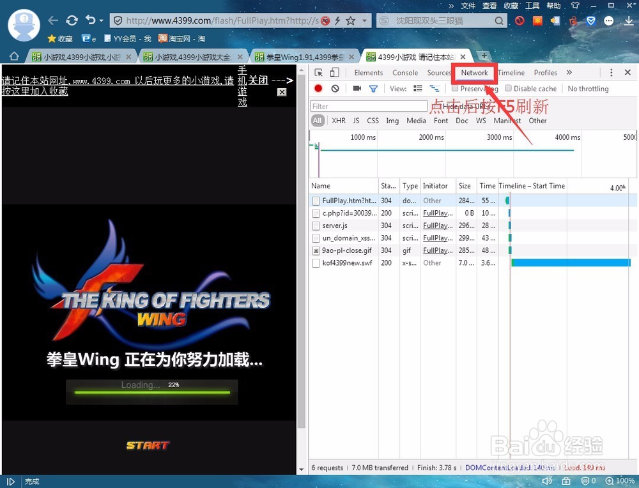Click the status bar speaker icon
Viewport: 639px width, 488px height.
(x=546, y=481)
